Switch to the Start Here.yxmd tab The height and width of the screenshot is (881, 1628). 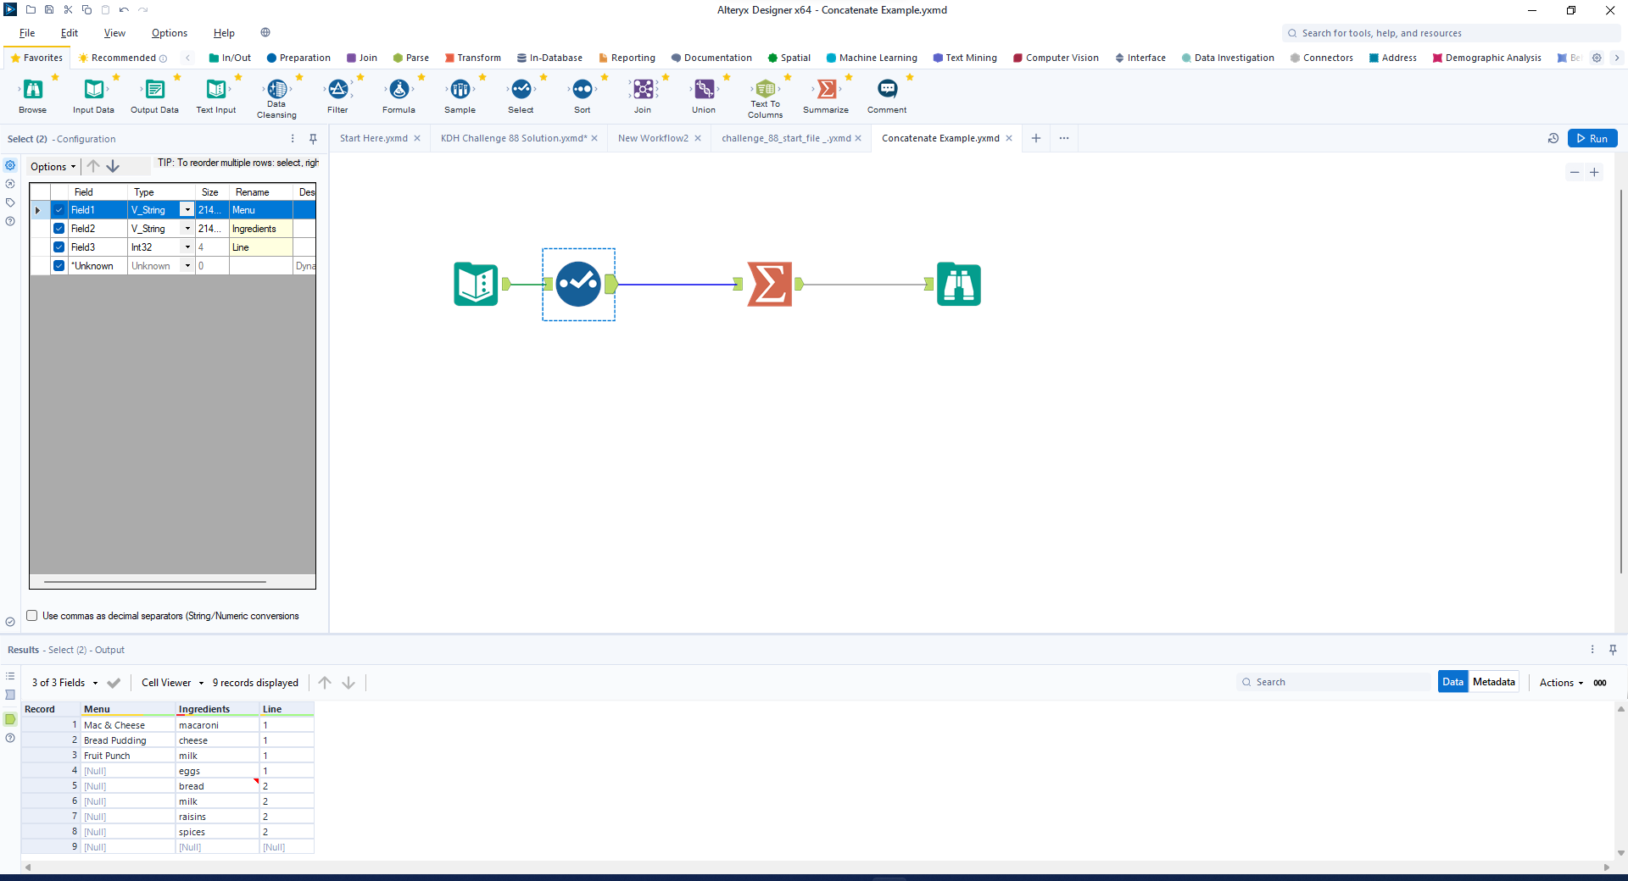point(374,138)
